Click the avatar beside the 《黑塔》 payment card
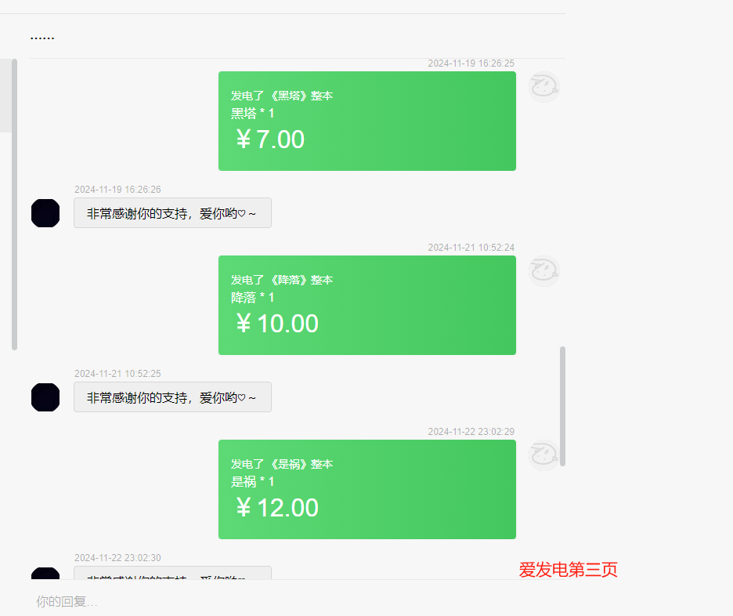This screenshot has height=616, width=733. [x=543, y=87]
